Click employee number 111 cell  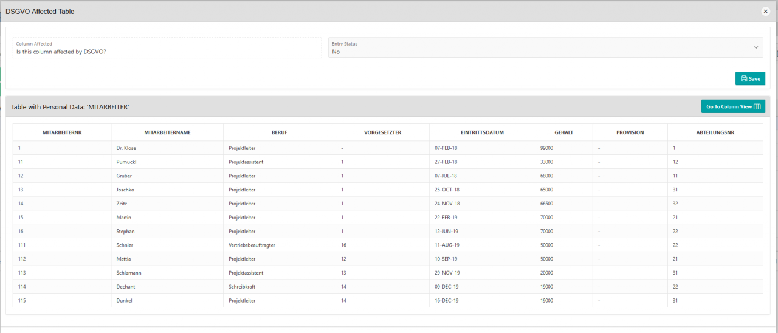(x=62, y=245)
